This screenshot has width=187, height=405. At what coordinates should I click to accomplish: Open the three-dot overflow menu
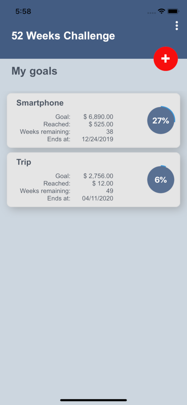(177, 26)
